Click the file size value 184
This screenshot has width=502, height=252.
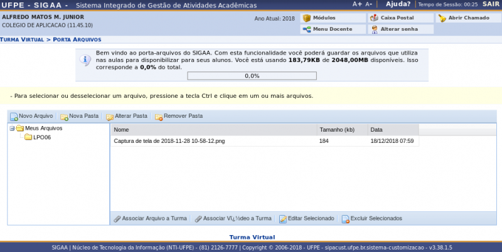click(324, 141)
